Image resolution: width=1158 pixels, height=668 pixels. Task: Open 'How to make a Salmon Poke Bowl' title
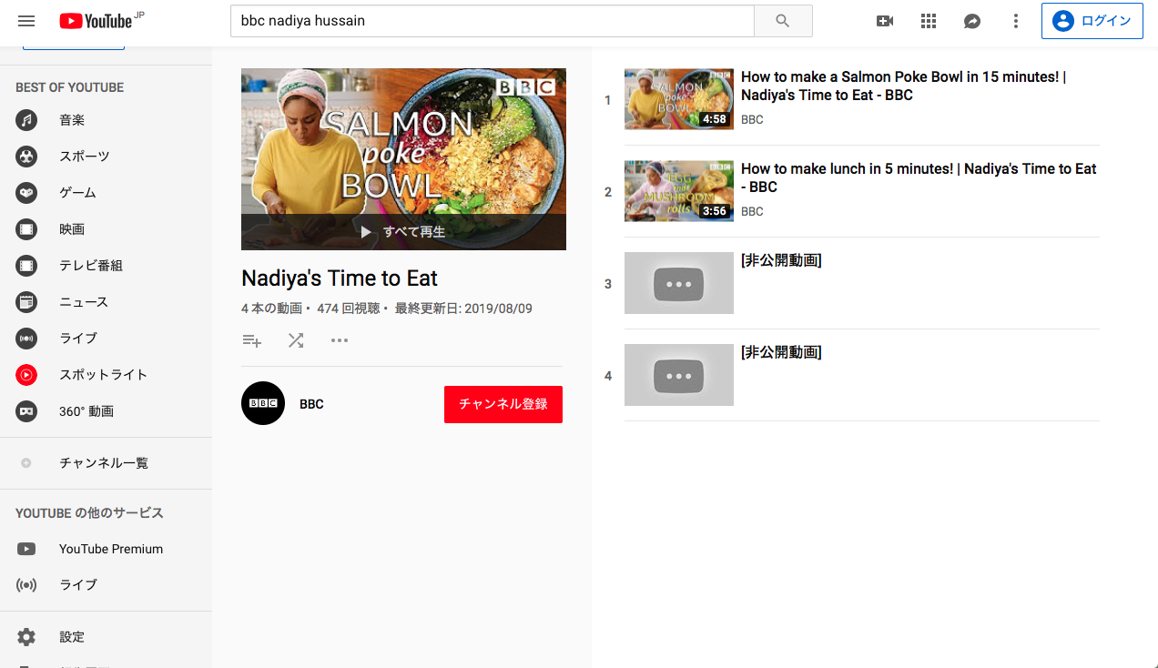(903, 86)
